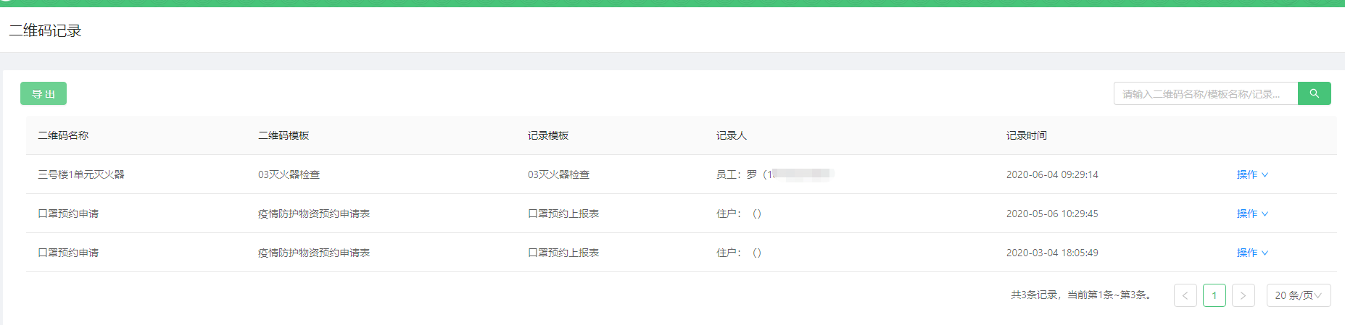Click the 二维码名称 column header
Image resolution: width=1345 pixels, height=325 pixels.
click(63, 135)
